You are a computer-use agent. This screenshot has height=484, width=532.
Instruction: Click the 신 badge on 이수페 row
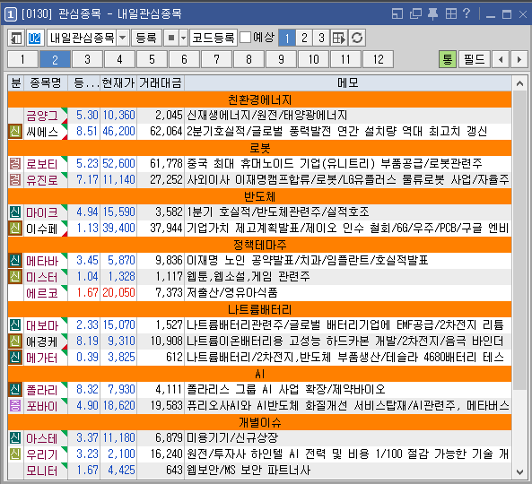(15, 228)
